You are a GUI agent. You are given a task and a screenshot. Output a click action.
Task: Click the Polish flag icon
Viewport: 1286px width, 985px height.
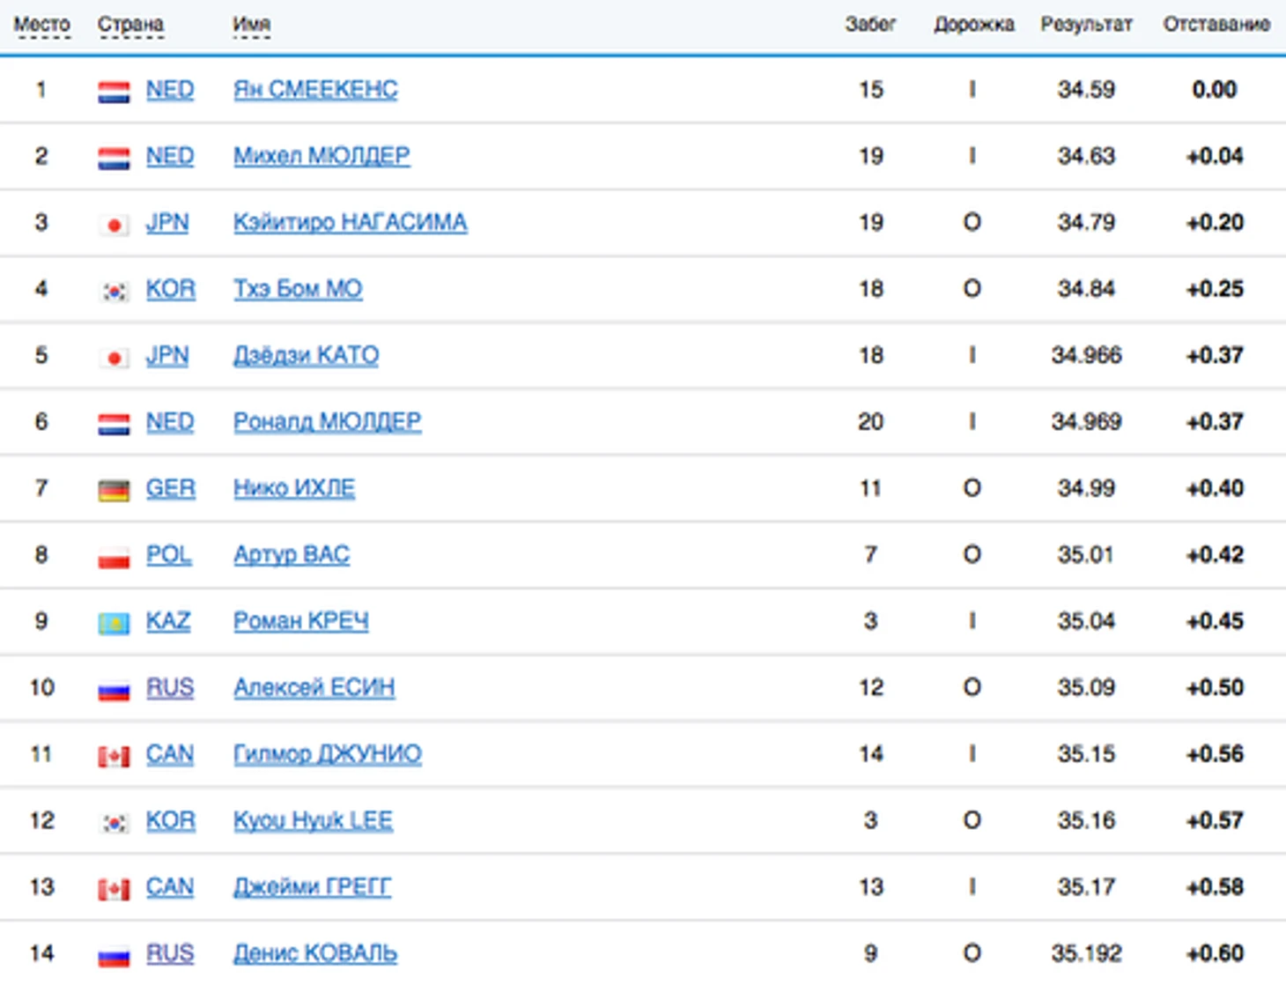coord(114,557)
